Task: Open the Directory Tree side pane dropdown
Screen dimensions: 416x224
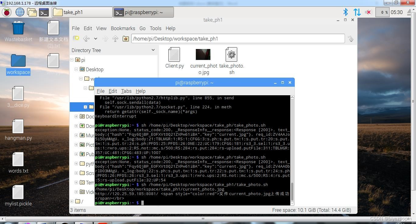Action: click(153, 50)
